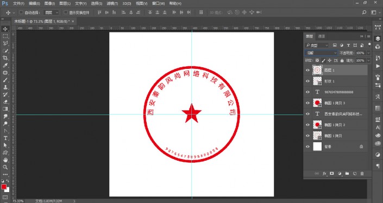Screen dimensions: 383x203
Task: Close the 未标题-1 document tab
Action: click(73, 22)
